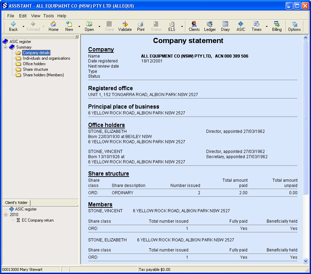Image resolution: width=311 pixels, height=274 pixels.
Task: Close the left navigation pane
Action: (x=77, y=36)
